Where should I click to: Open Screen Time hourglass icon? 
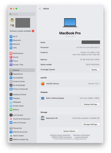pos(11,65)
